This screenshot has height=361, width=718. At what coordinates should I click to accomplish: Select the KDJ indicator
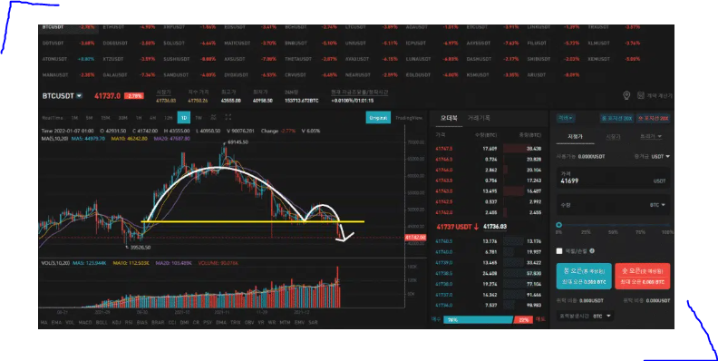tap(116, 323)
